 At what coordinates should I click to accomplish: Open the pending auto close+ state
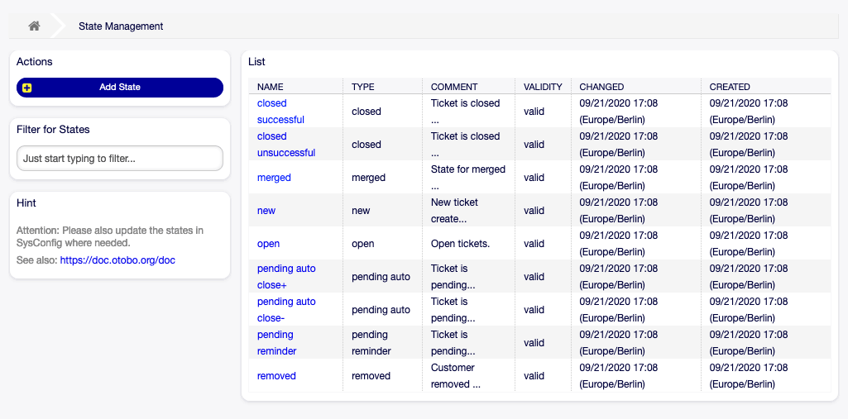click(x=286, y=277)
